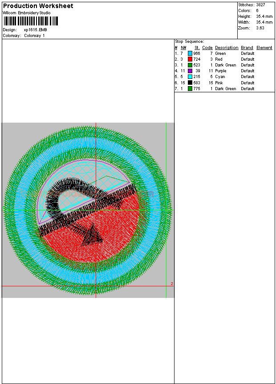Click the N# column header

pos(183,48)
